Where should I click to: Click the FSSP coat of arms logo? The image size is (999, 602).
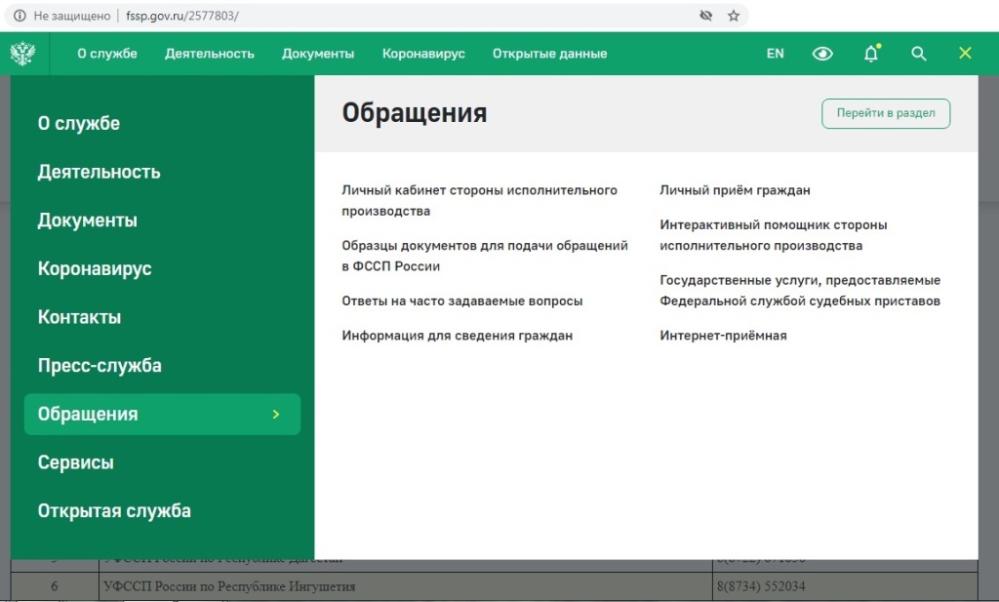point(22,54)
